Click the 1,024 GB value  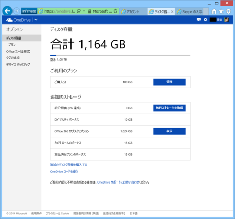click(126, 131)
